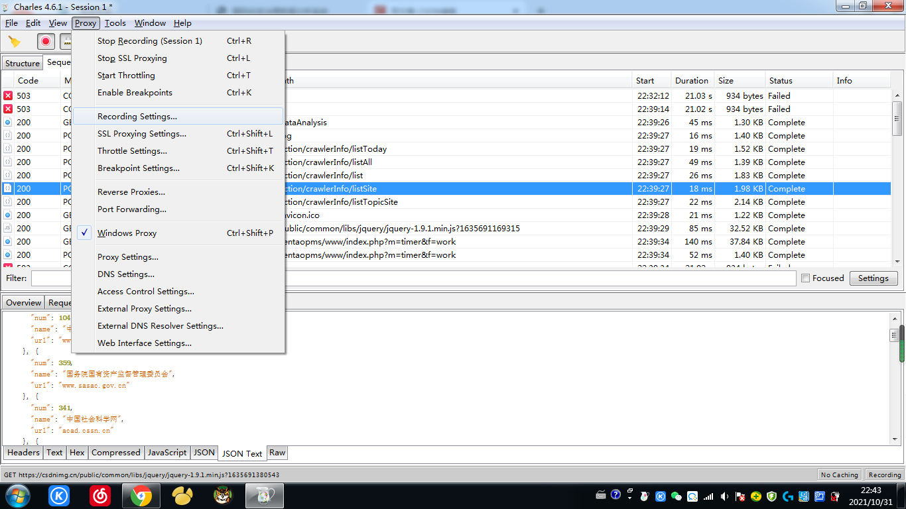Open the Help menu
The image size is (906, 509).
pos(182,23)
